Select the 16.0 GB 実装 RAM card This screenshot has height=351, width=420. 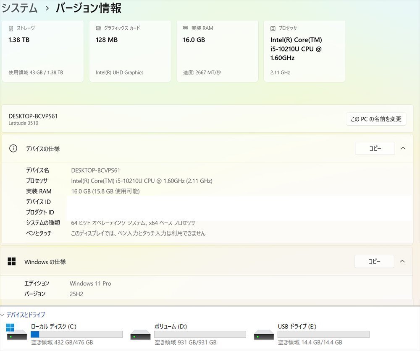217,51
